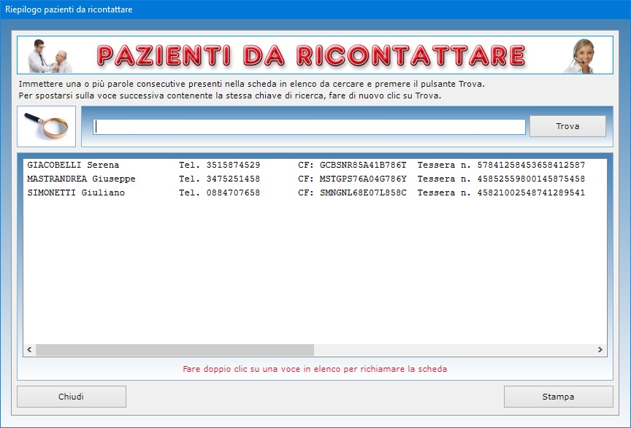Select the GIACOBELLI Serena patient row

coord(73,166)
